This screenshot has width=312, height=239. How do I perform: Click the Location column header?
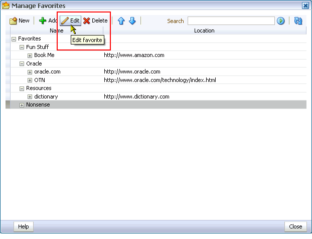tap(204, 30)
